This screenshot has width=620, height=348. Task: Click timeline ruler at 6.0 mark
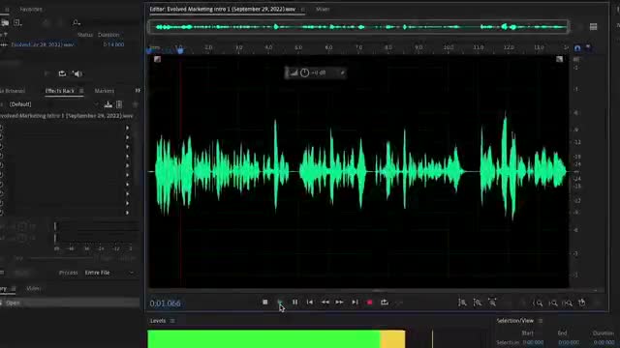[x=328, y=47]
